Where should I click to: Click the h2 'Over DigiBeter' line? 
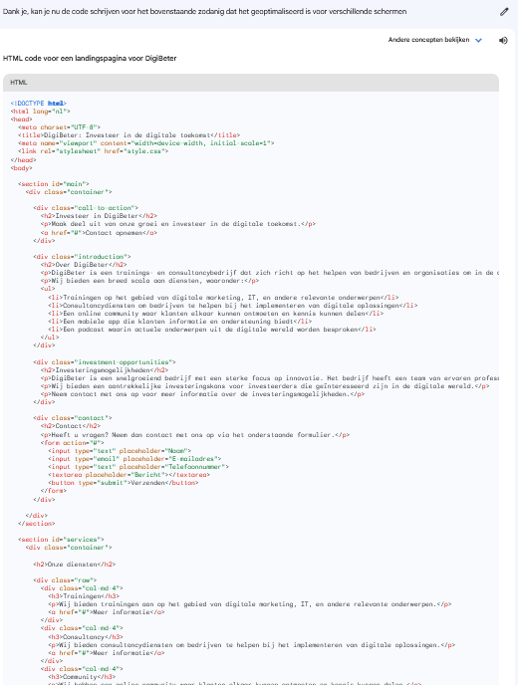pyautogui.click(x=84, y=264)
